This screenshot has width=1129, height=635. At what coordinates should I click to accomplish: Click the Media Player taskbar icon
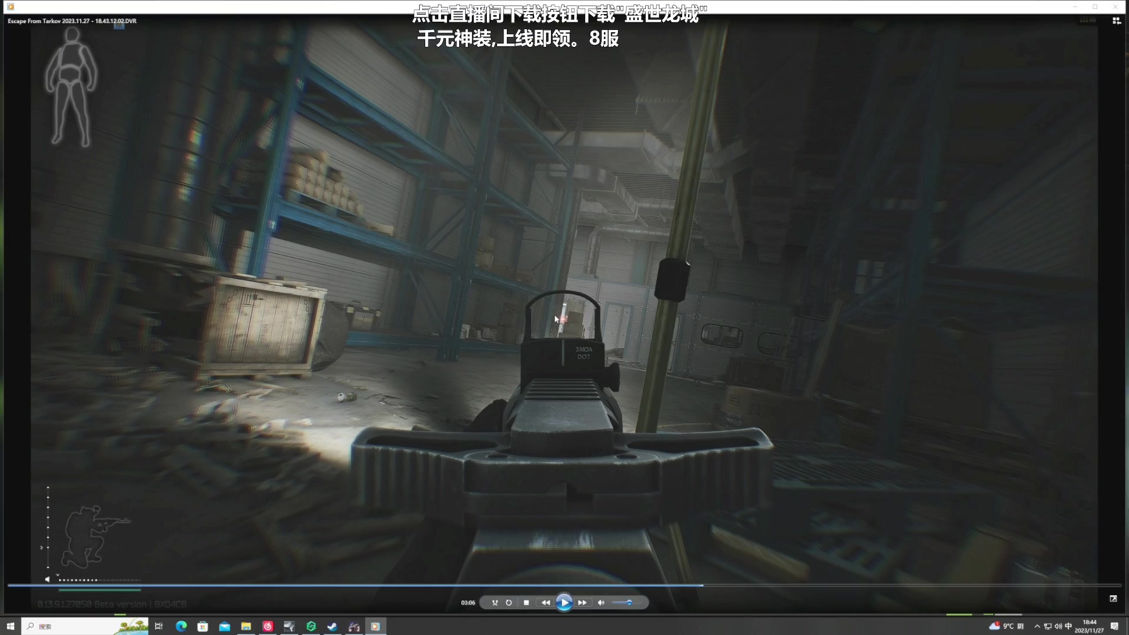tap(375, 626)
